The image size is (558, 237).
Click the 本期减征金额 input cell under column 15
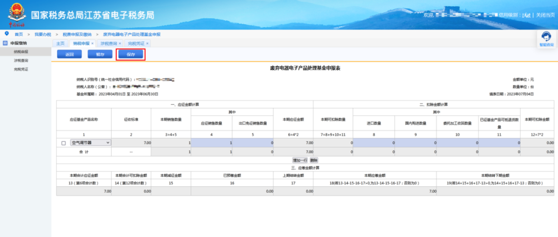pyautogui.click(x=171, y=191)
